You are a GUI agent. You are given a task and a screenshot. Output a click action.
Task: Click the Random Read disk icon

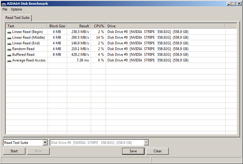click(x=9, y=49)
